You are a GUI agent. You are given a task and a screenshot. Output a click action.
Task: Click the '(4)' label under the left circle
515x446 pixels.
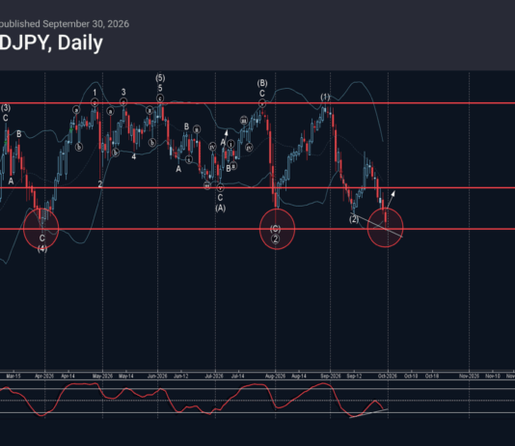(42, 249)
